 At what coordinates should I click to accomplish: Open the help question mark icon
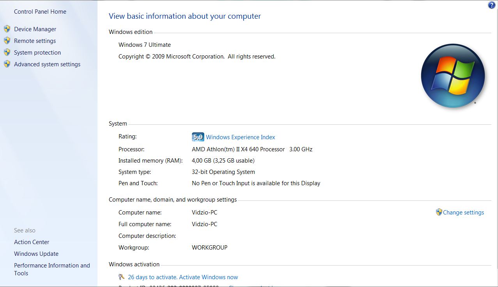[x=491, y=5]
